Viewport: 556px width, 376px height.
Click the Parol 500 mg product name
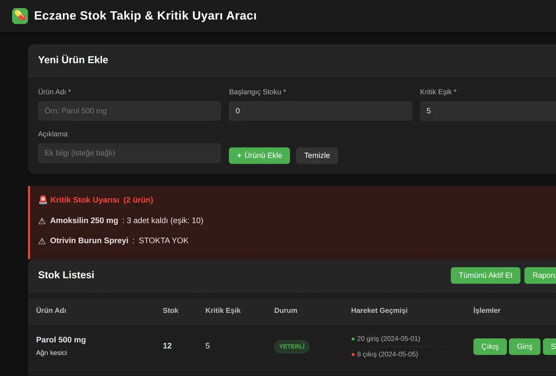click(61, 340)
